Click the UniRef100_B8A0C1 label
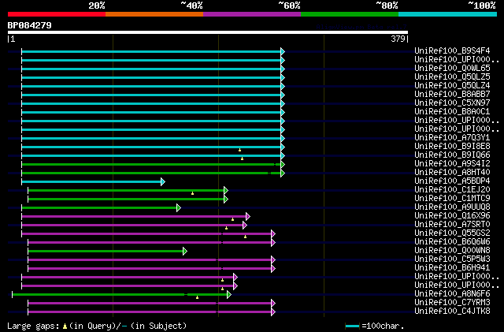504x332 pixels. (452, 112)
